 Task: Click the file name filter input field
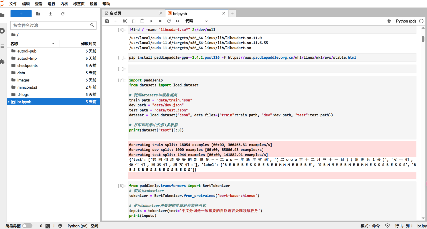(x=53, y=25)
